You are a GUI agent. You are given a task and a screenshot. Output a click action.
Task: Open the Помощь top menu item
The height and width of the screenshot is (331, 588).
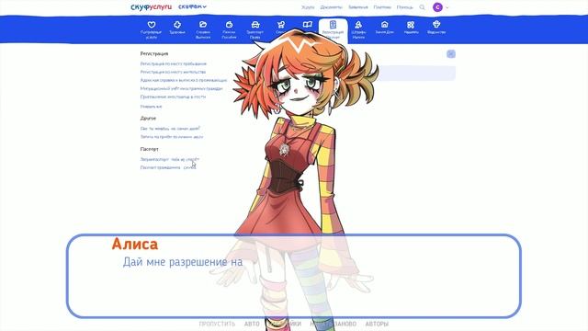404,7
